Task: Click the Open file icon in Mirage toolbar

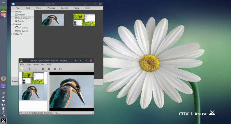Action: point(22,69)
